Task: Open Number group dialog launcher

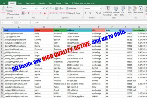Action: click(x=101, y=18)
